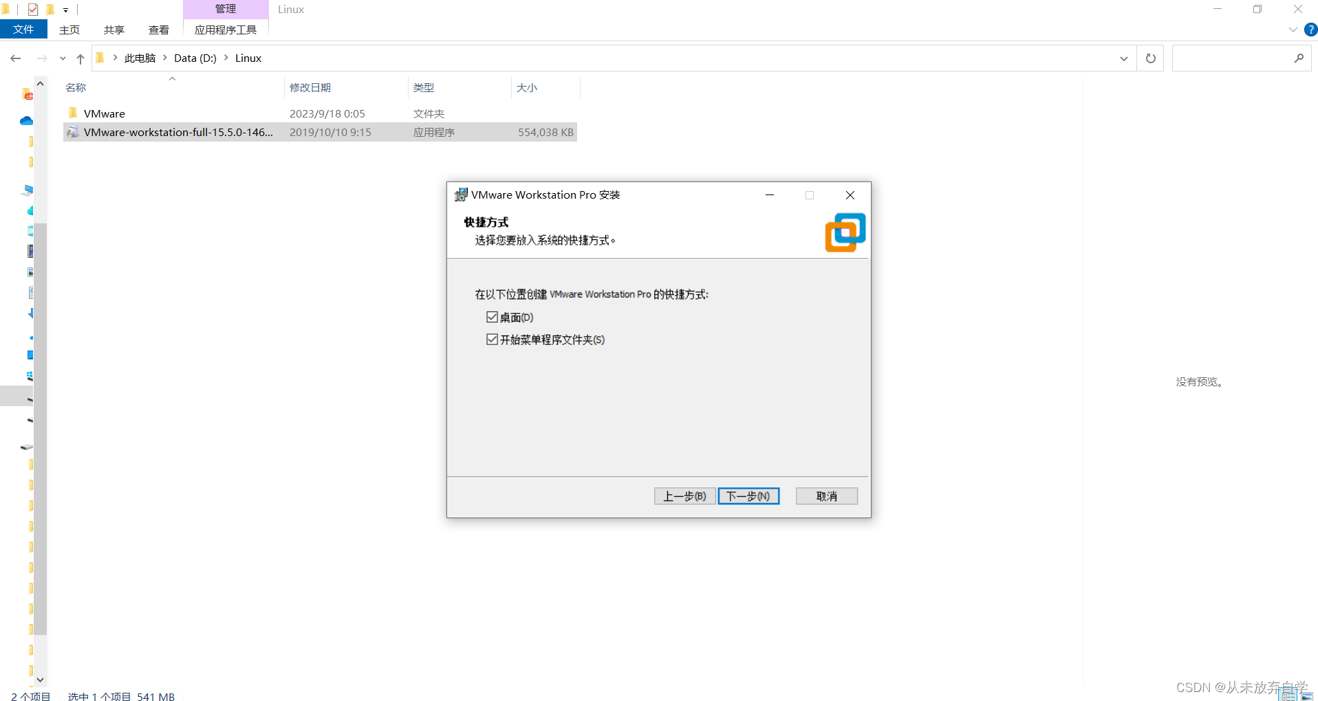
Task: Click the Pictures icon in navigation pane
Action: click(30, 272)
